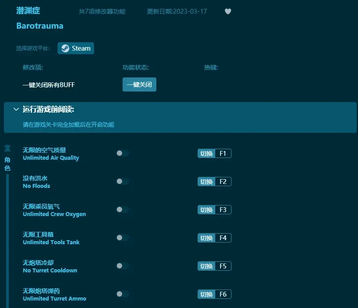Enable the No Floods toggle
The height and width of the screenshot is (308, 358).
[122, 181]
